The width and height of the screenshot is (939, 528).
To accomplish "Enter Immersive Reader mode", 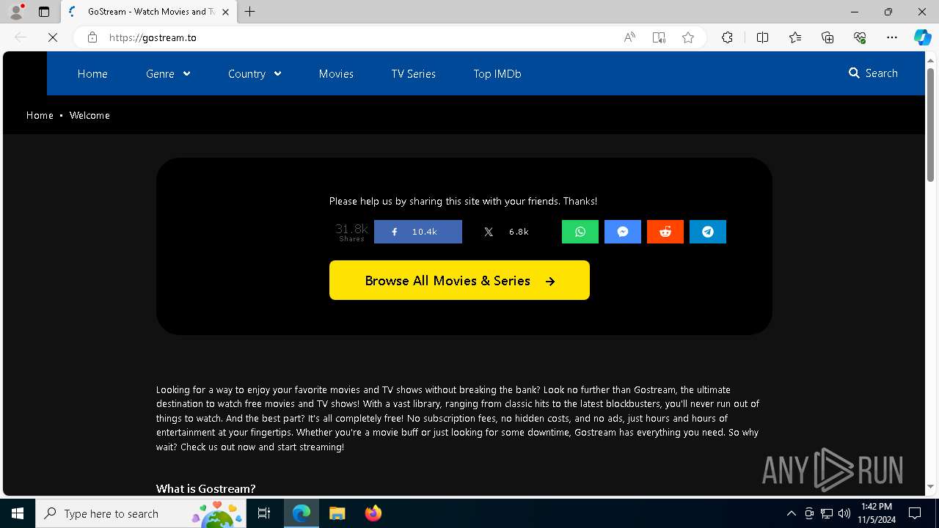I will tap(659, 37).
